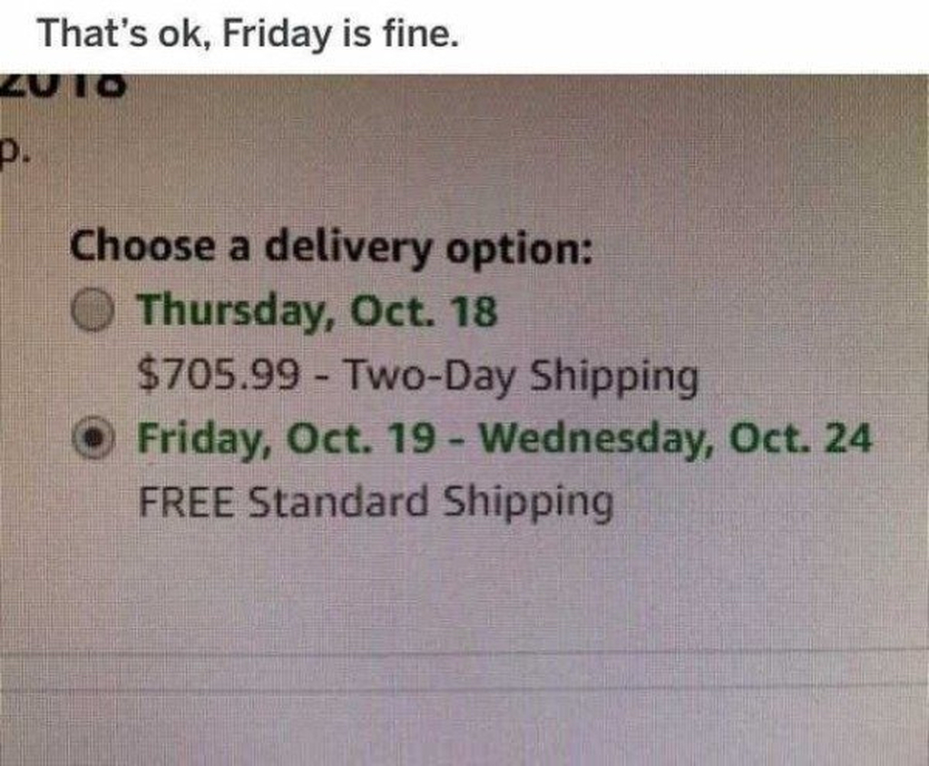
Task: Click the "Choose a delivery option:" heading
Action: click(x=331, y=247)
